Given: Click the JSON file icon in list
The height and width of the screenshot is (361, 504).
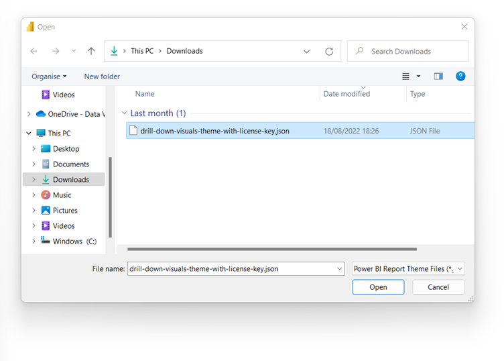Looking at the screenshot, I should [x=133, y=131].
